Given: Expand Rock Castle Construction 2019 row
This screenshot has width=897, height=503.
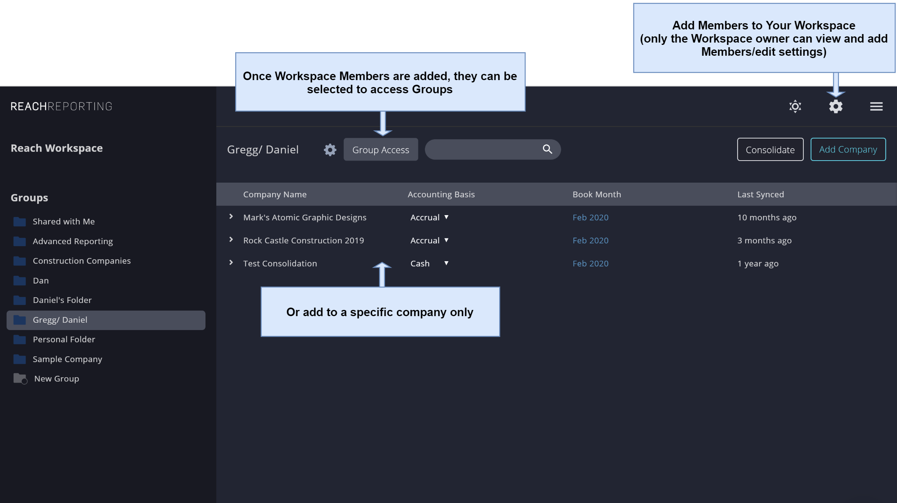Looking at the screenshot, I should point(231,240).
